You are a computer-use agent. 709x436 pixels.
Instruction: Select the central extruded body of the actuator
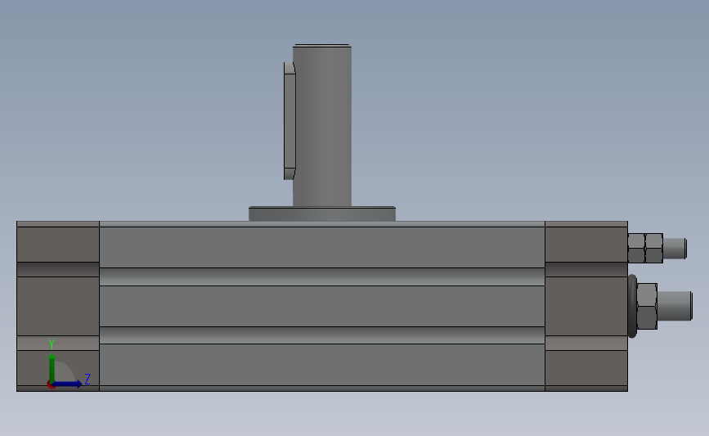click(322, 306)
